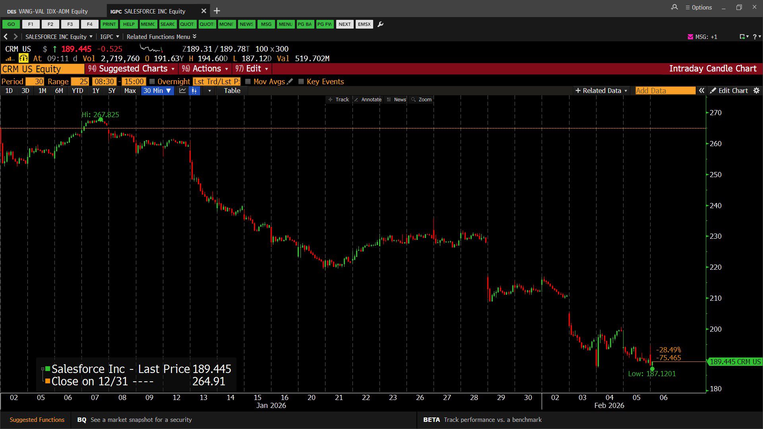Switch to the line chart icon
Screen dimensions: 763x429
182,91
